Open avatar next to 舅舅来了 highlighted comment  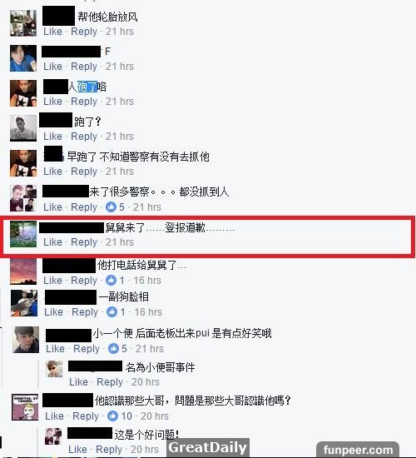click(23, 234)
